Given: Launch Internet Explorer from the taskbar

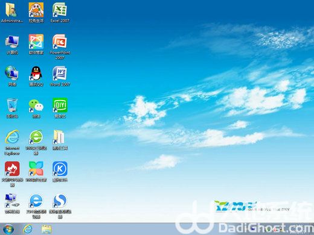Looking at the screenshot, I should (x=28, y=229).
